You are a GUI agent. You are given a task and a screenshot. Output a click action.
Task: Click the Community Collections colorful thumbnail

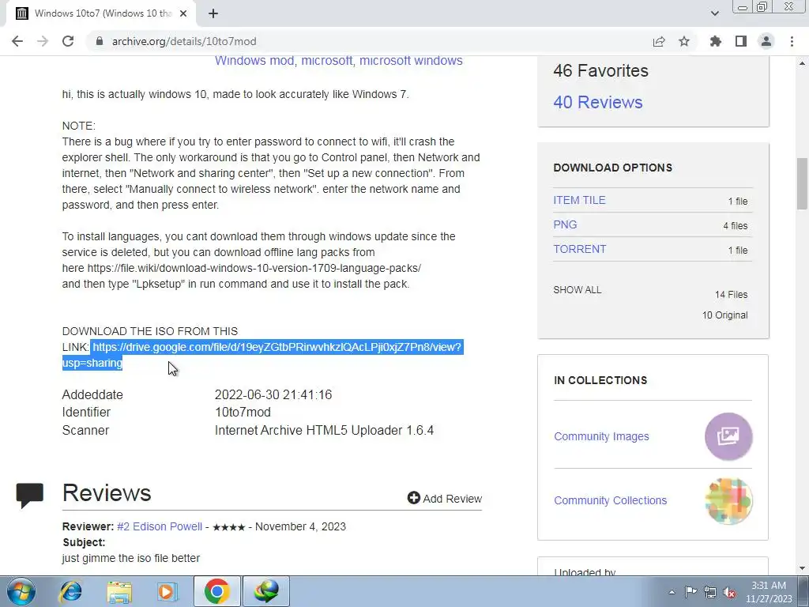click(x=728, y=500)
